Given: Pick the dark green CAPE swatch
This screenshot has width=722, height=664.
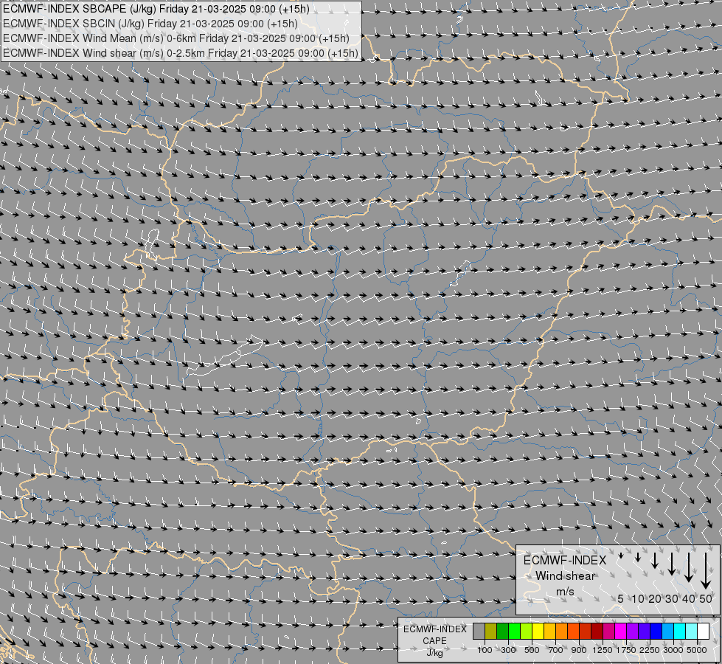Looking at the screenshot, I should tap(502, 632).
